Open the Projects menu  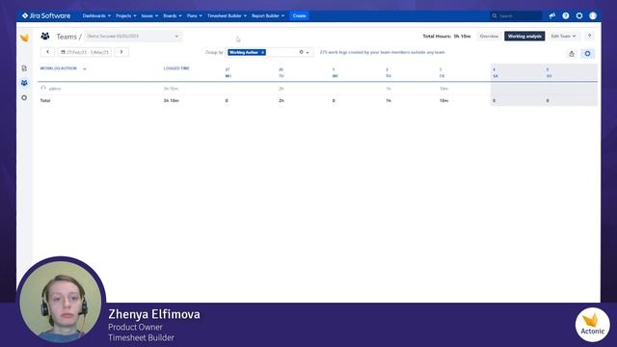tap(126, 15)
